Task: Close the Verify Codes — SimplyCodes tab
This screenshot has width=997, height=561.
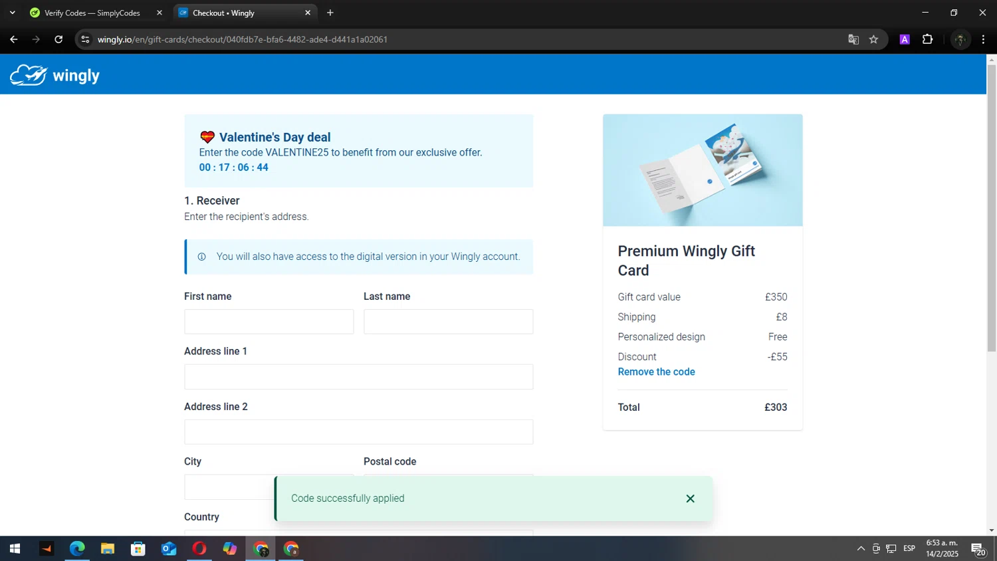Action: point(159,13)
